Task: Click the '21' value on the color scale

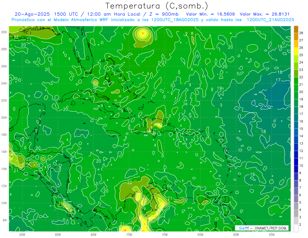Action: (301, 84)
